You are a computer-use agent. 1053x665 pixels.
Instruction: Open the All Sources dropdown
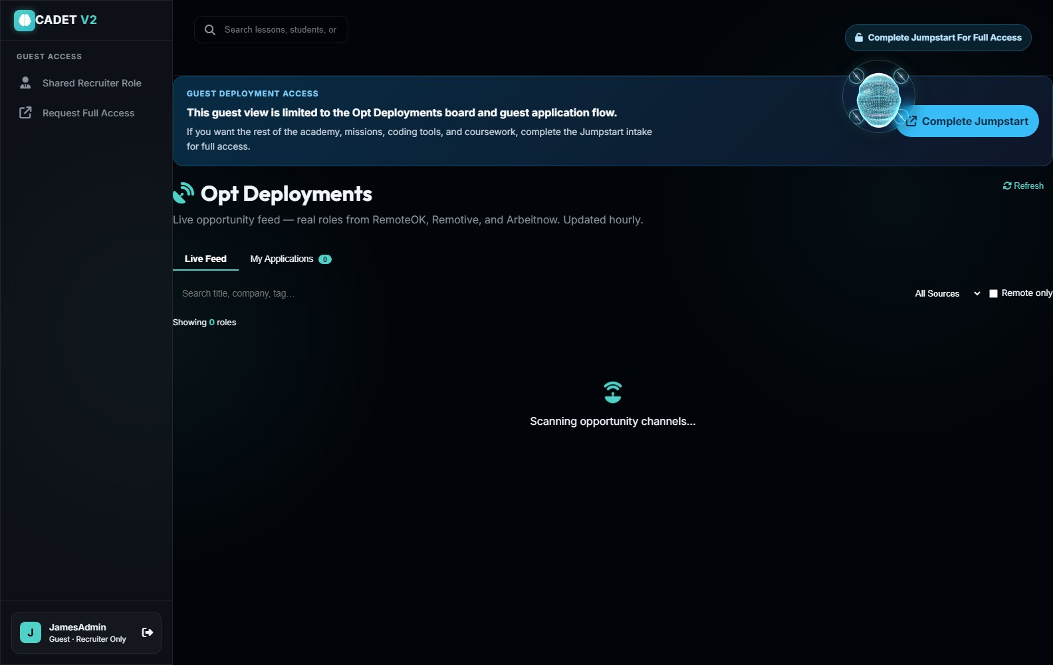click(947, 293)
